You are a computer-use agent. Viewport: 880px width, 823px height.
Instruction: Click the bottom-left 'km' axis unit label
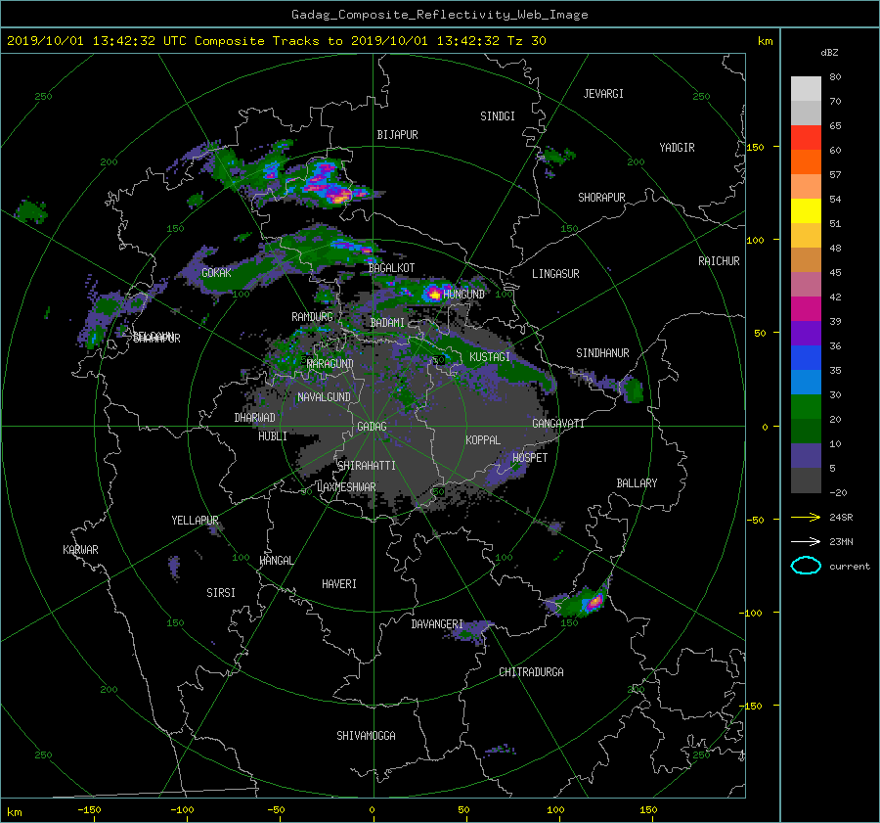14,812
